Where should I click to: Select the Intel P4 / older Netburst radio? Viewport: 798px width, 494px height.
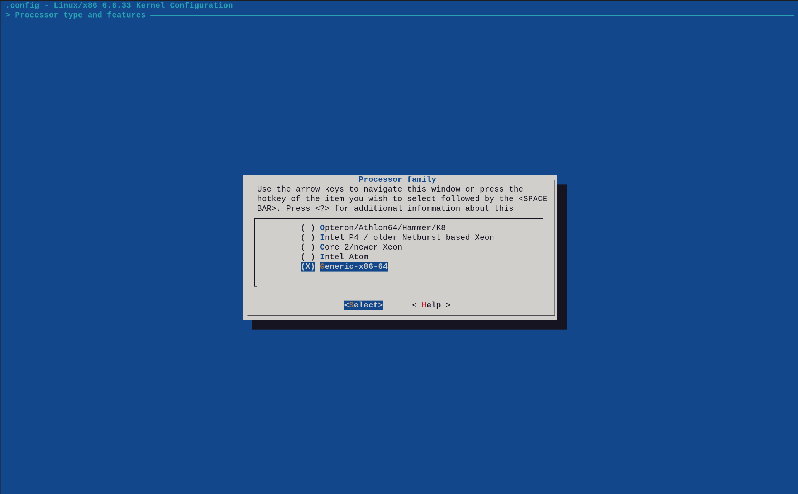pyautogui.click(x=308, y=237)
